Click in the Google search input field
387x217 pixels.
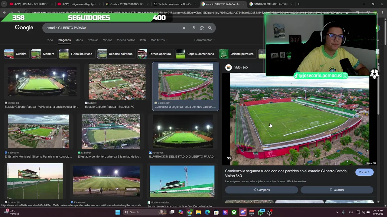113,28
